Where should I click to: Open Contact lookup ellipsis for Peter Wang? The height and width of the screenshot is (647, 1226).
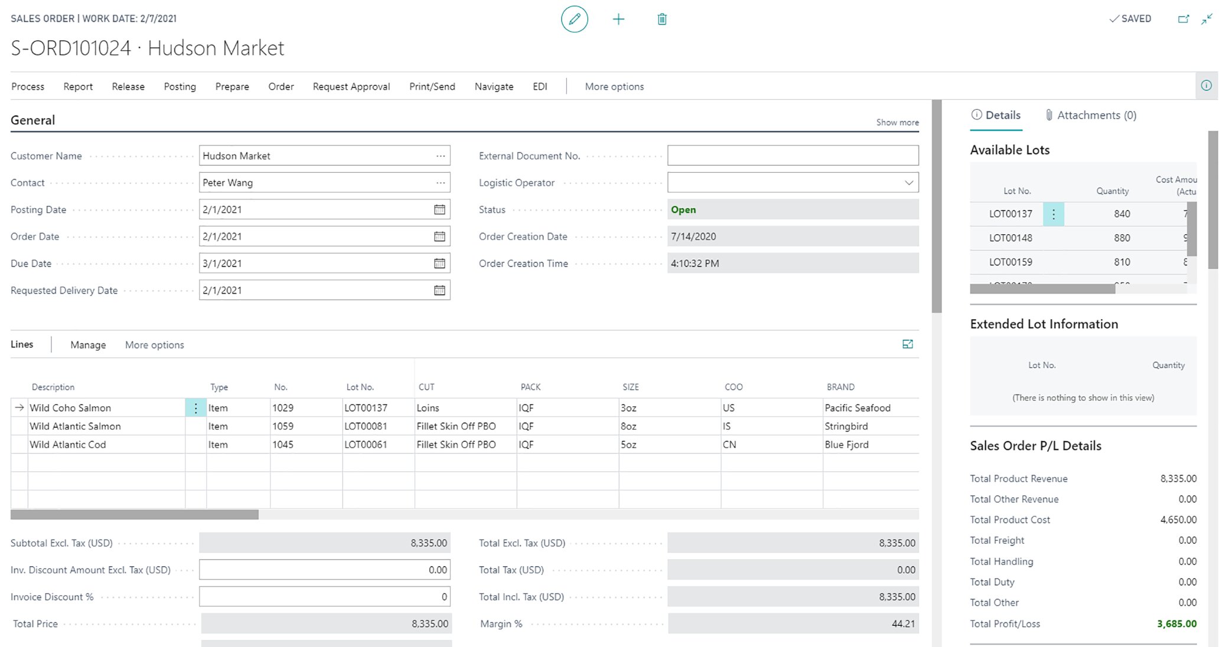[x=441, y=183]
